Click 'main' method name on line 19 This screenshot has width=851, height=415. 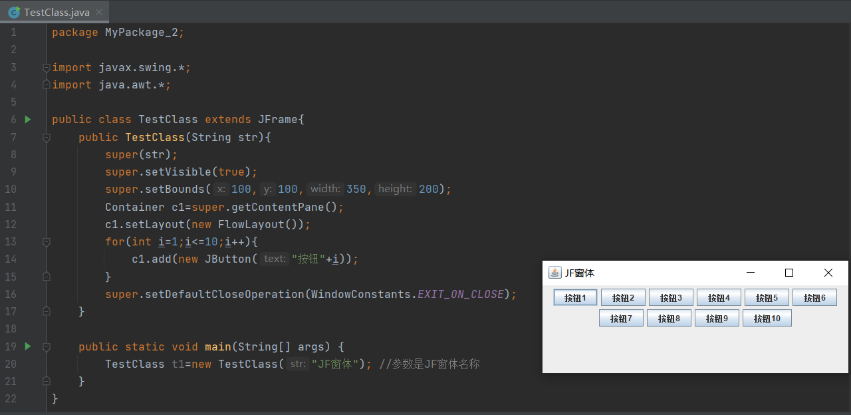218,346
